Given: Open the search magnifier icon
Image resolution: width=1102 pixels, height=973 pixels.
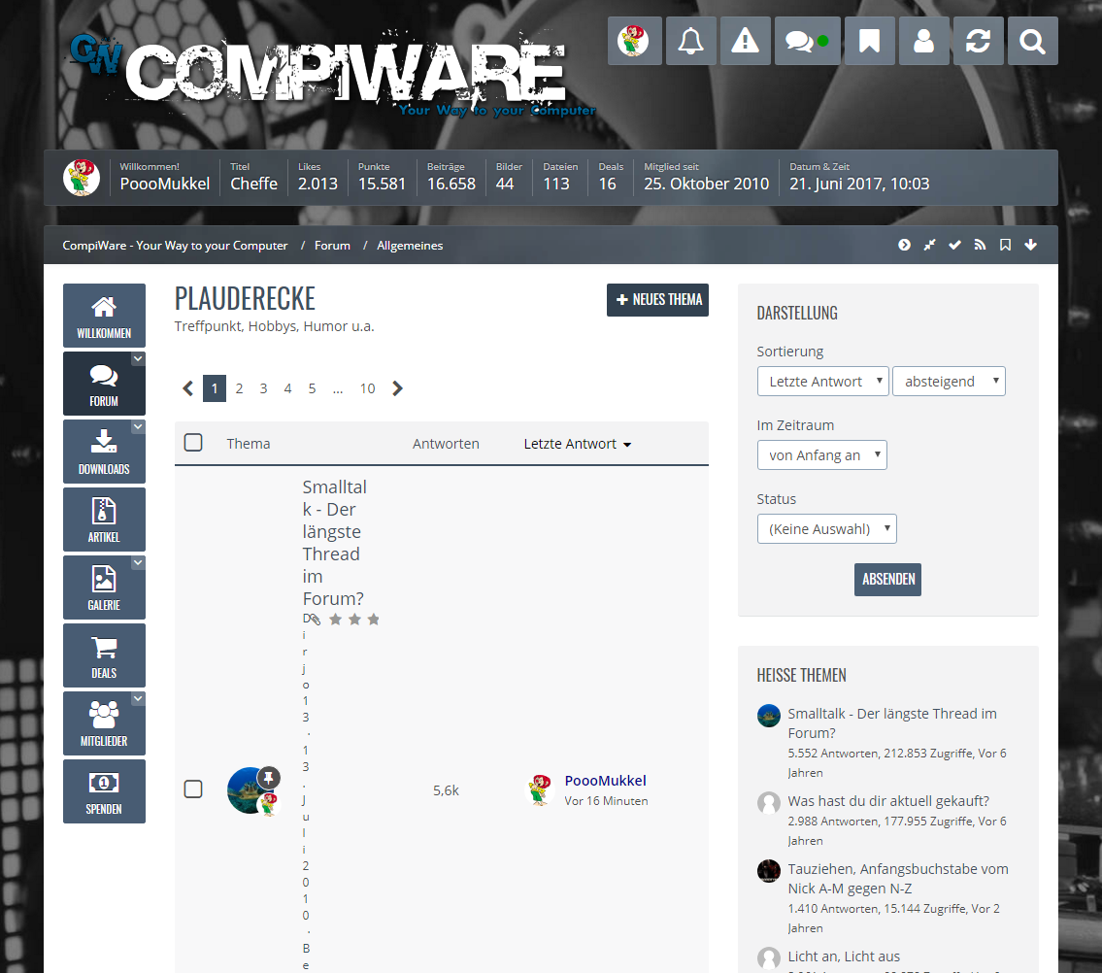Looking at the screenshot, I should [x=1032, y=41].
